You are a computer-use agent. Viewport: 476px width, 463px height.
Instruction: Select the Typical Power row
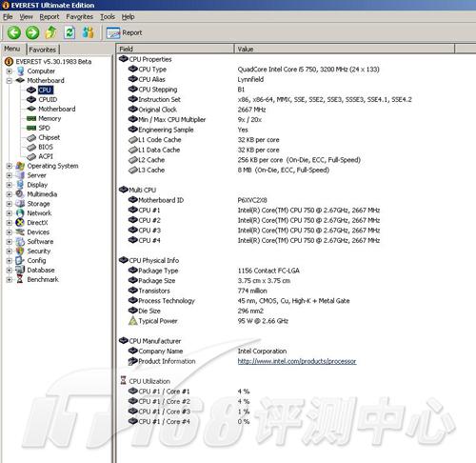[x=208, y=321]
